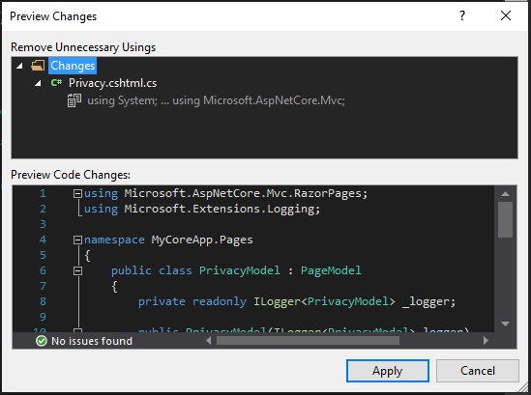This screenshot has height=395, width=531.
Task: Select the Changes tree item
Action: coord(73,66)
